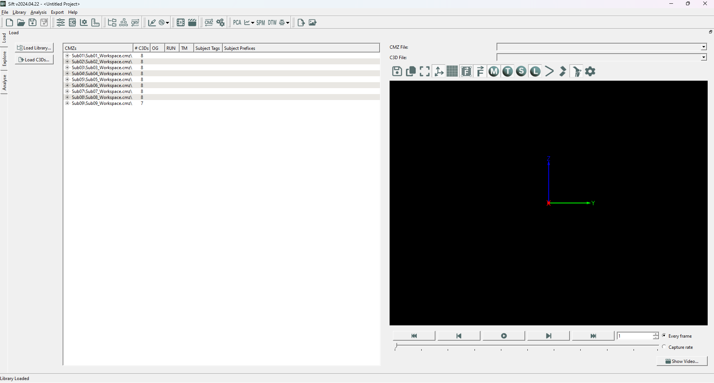Toggle the L sphere display
714x383 pixels.
pos(535,71)
